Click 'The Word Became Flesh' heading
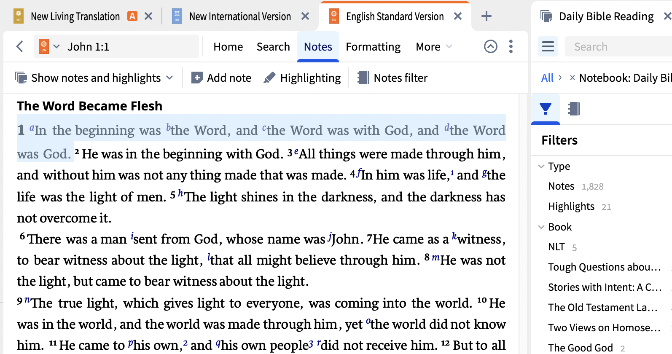This screenshot has height=354, width=672. [89, 106]
